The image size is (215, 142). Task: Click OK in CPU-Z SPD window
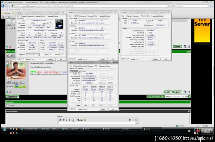[x=113, y=109]
